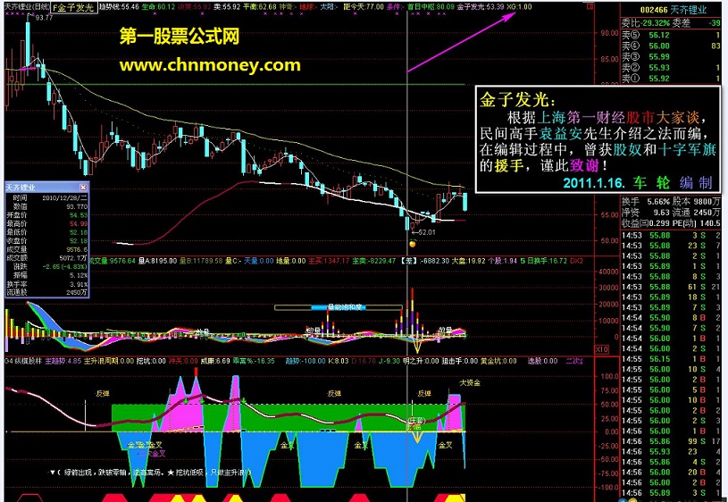Click the 量A:8195.00 volume value
Screen dimensions: 728x502
pyautogui.click(x=158, y=261)
